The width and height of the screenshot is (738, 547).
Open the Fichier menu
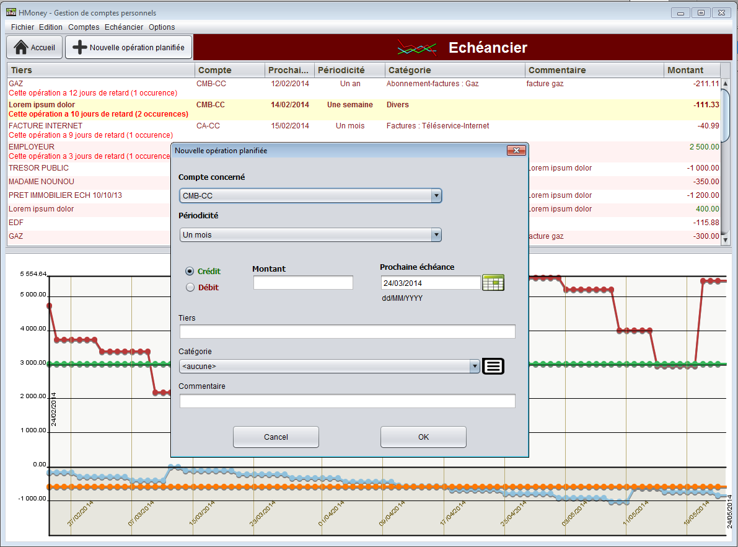click(22, 27)
